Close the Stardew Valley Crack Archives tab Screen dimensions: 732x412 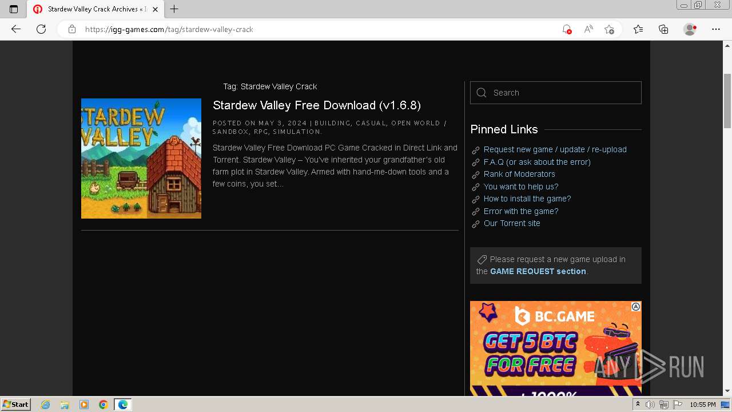click(155, 9)
